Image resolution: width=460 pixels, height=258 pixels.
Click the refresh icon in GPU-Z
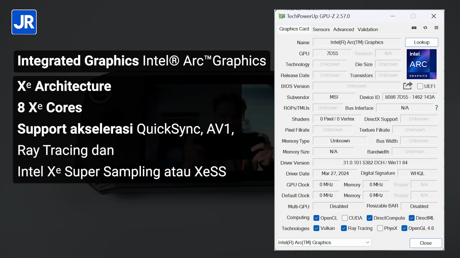(x=425, y=28)
